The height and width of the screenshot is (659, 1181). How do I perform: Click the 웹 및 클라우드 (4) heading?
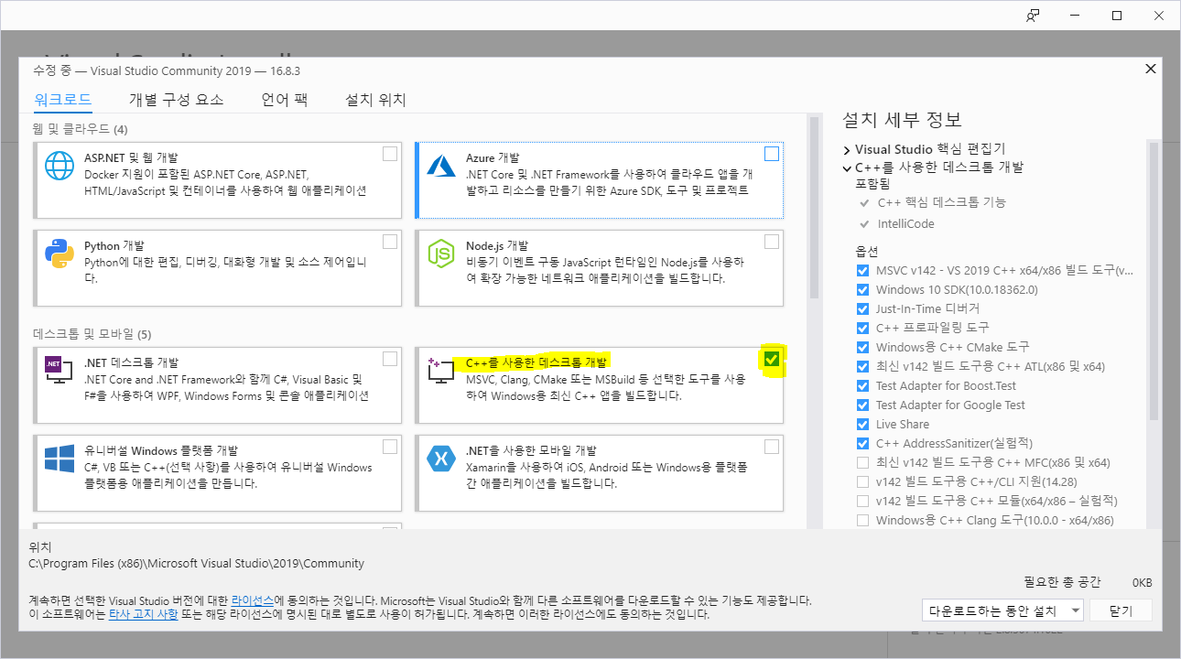click(81, 129)
